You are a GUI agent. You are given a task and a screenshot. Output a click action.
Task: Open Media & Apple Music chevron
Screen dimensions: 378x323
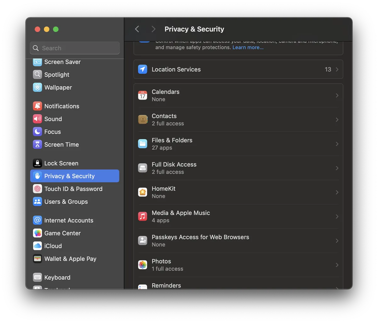337,216
